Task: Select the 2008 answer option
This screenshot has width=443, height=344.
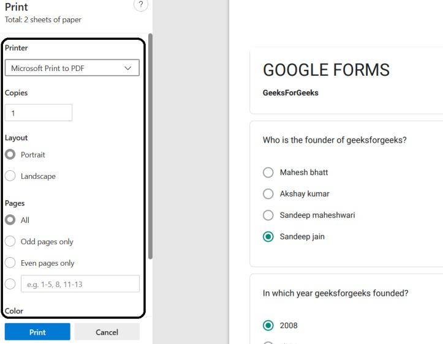Action: pyautogui.click(x=268, y=326)
